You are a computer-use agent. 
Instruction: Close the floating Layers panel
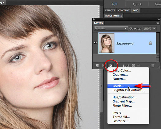[94, 19]
